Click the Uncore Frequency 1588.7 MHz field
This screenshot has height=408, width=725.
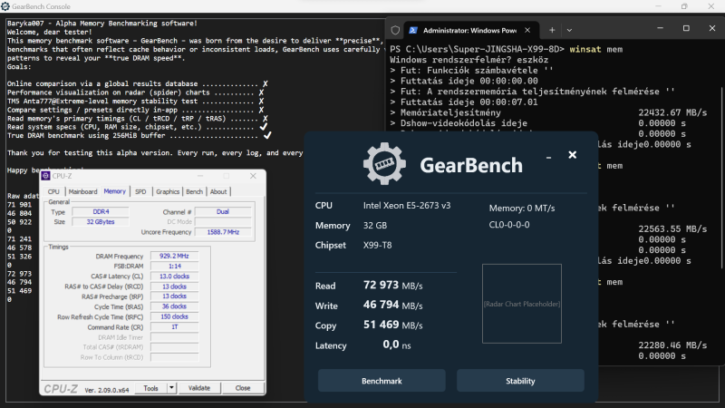(x=223, y=232)
